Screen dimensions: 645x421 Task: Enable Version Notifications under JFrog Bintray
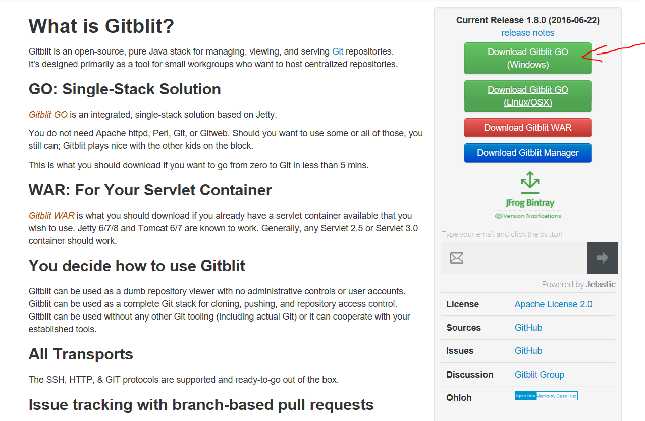(x=528, y=216)
